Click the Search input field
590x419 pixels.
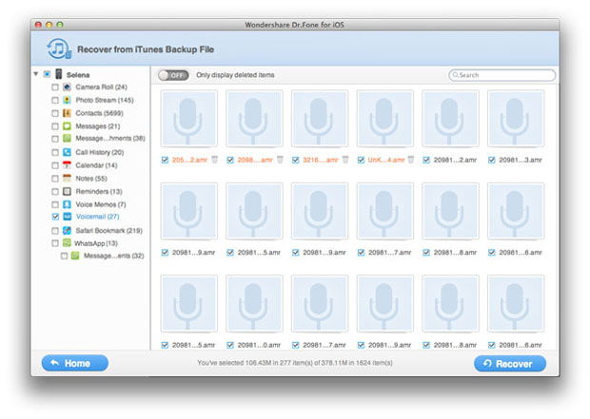501,75
